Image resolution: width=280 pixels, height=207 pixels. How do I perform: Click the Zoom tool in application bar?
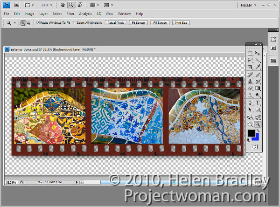click(x=71, y=5)
